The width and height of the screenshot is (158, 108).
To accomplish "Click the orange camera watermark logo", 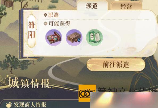I will pos(87,93).
